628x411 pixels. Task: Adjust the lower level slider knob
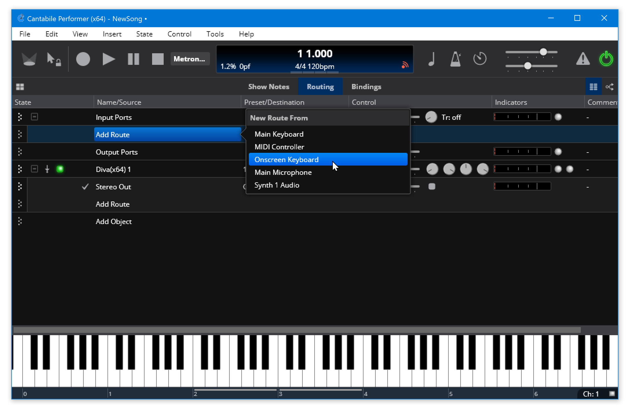click(527, 66)
